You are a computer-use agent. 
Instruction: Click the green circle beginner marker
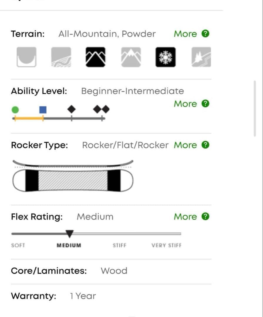click(15, 110)
